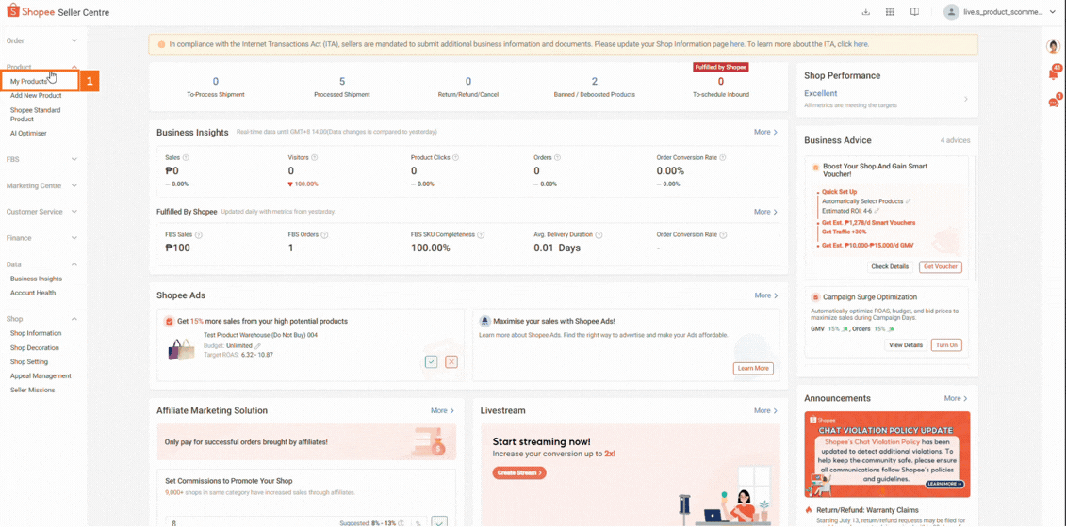
Task: Click the help icon next to Orders metric
Action: pyautogui.click(x=557, y=157)
